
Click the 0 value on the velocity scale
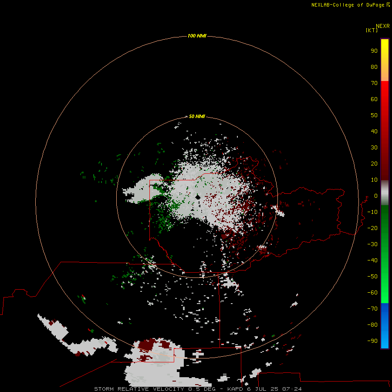point(376,196)
